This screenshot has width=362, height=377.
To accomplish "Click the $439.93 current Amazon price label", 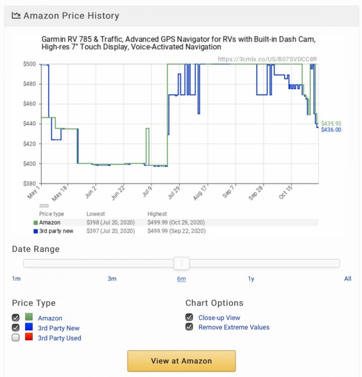I will 331,123.
